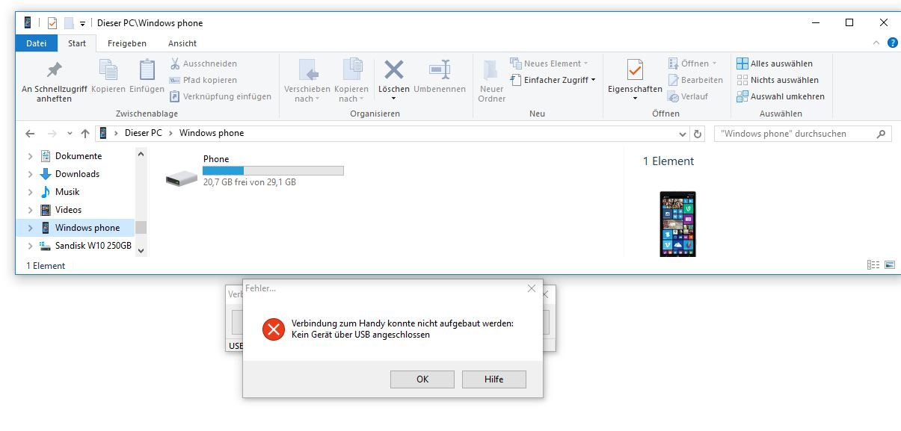This screenshot has width=901, height=431.
Task: Switch to the Ansicht tab
Action: pos(182,43)
